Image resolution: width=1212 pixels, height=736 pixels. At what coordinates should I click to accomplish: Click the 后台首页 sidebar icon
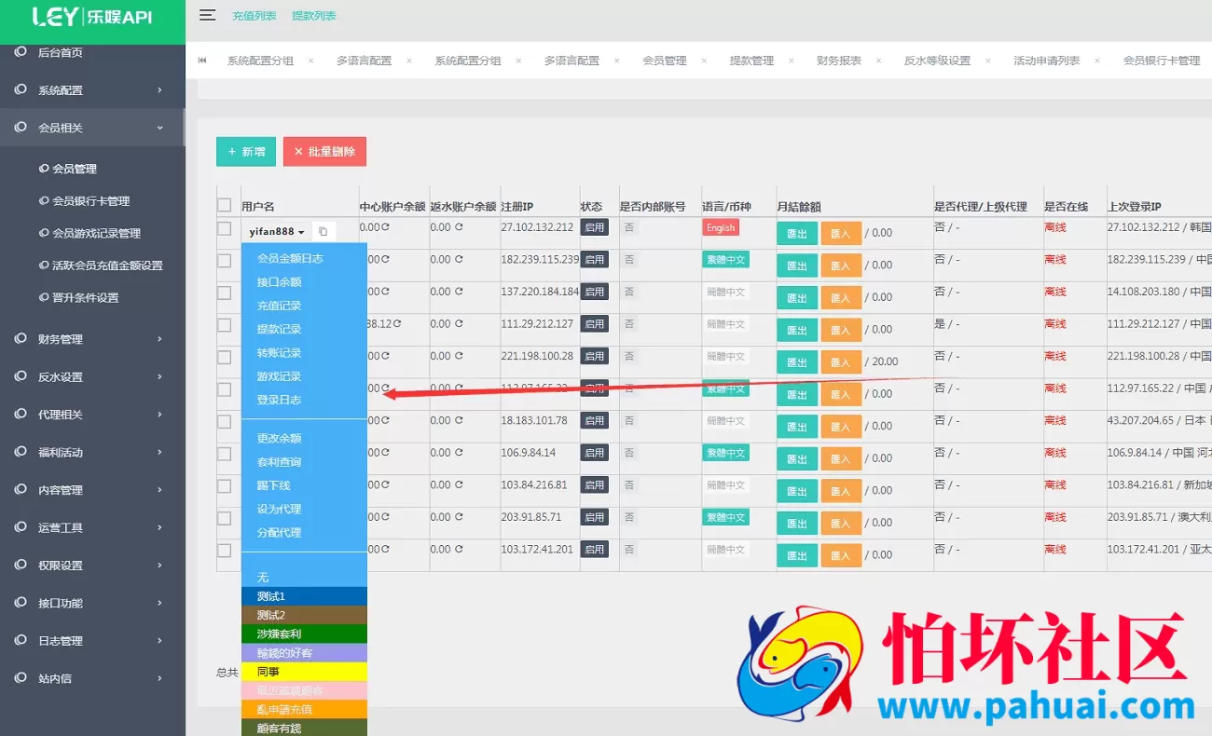21,52
